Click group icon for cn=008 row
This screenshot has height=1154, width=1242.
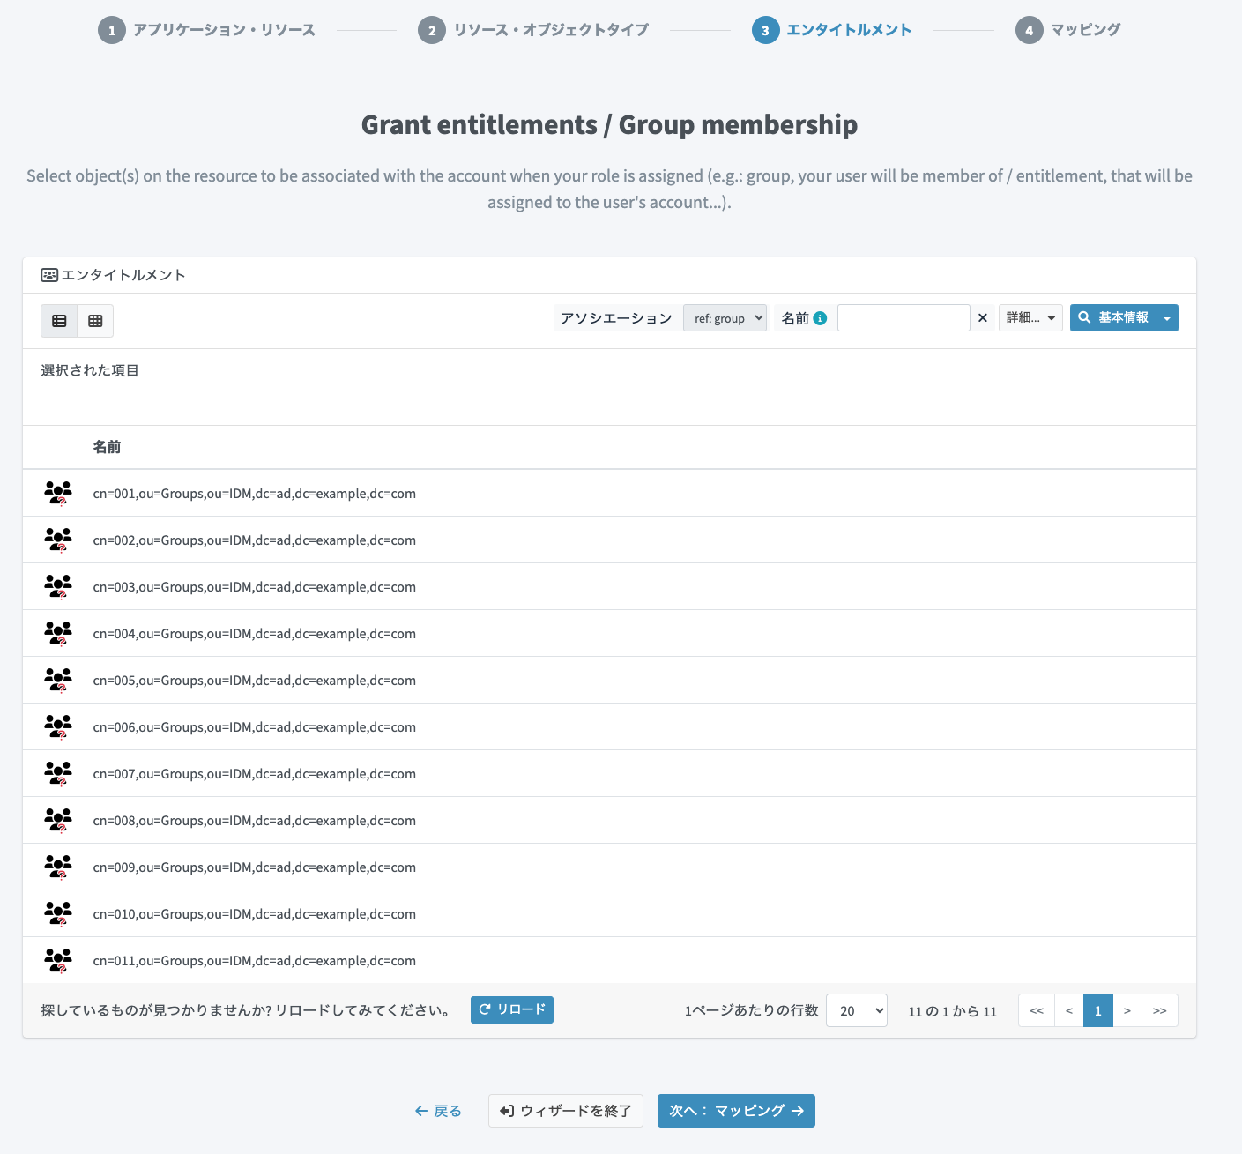pos(58,820)
